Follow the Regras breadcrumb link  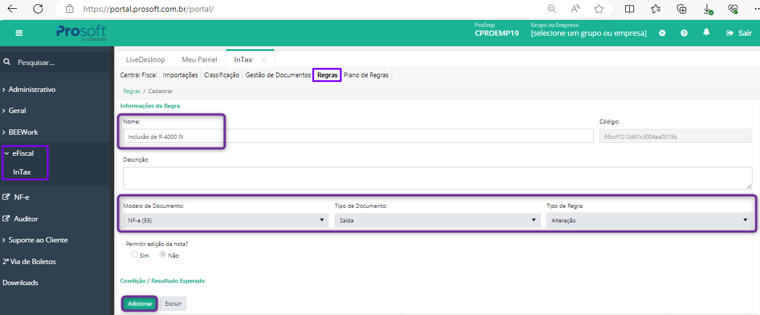pyautogui.click(x=131, y=91)
